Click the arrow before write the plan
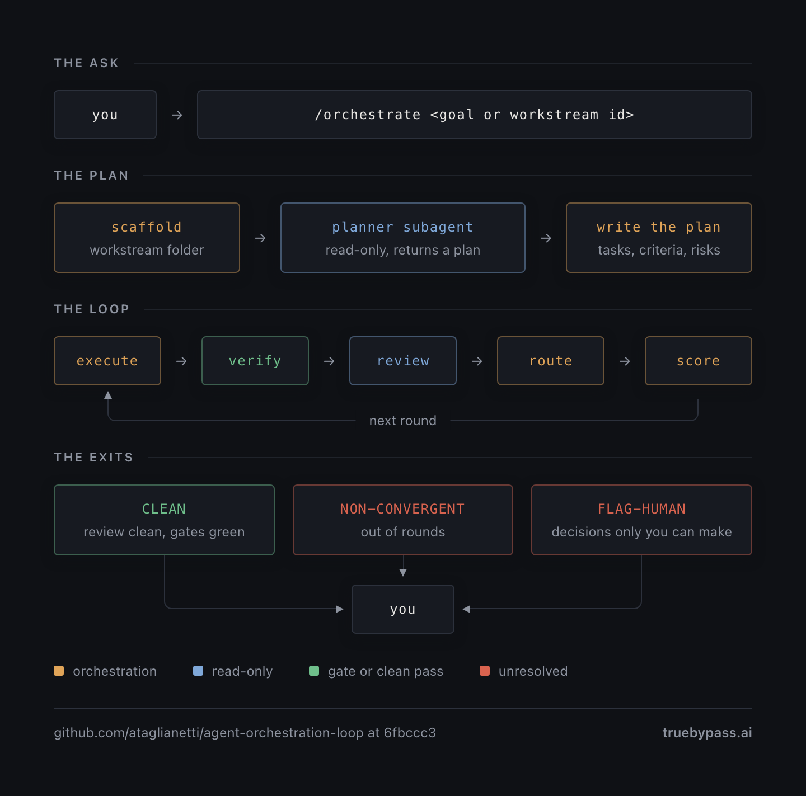806x796 pixels. pyautogui.click(x=546, y=238)
